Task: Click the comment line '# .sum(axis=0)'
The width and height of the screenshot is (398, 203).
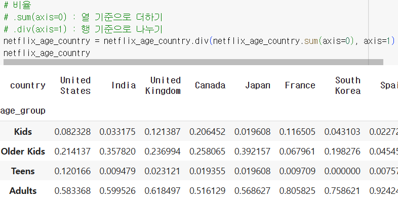Action: pyautogui.click(x=83, y=17)
